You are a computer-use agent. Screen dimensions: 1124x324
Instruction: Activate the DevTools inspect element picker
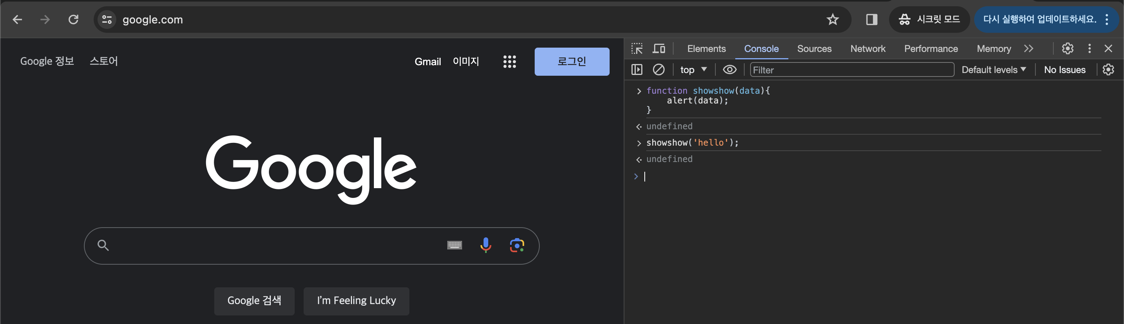pos(637,48)
